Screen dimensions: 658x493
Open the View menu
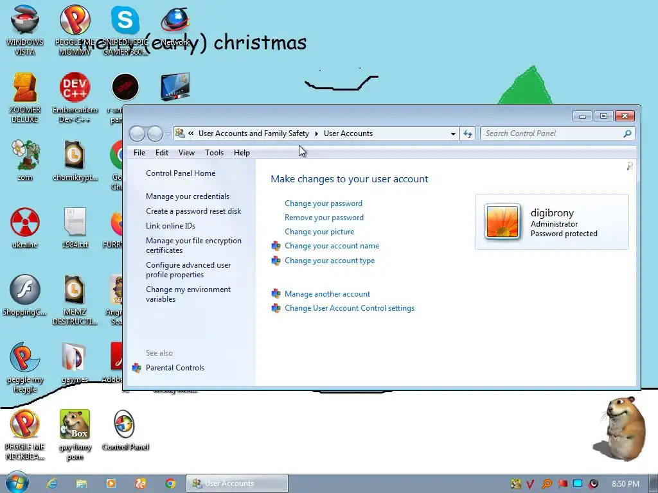pos(186,153)
